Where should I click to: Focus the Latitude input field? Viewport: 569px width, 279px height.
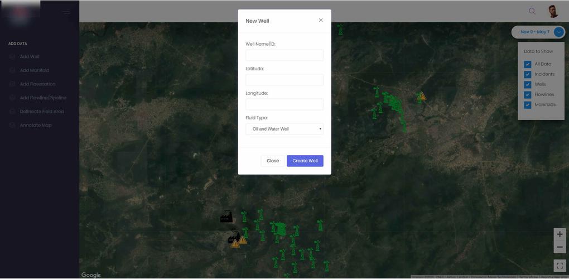click(x=284, y=80)
